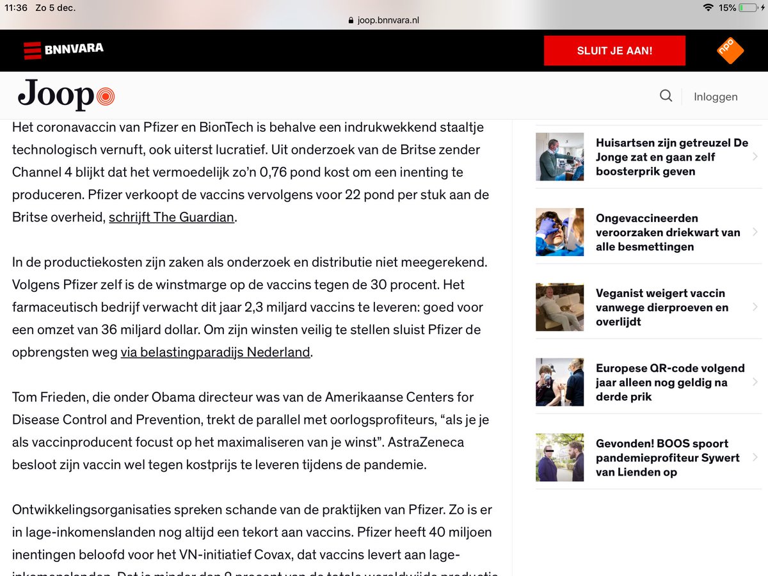Click the BNNVARA logo in header
This screenshot has width=768, height=576.
[63, 50]
